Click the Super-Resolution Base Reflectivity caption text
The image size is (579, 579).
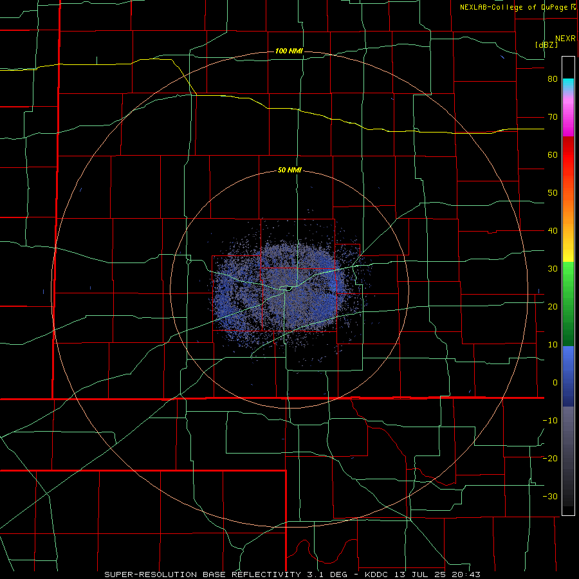coord(203,574)
